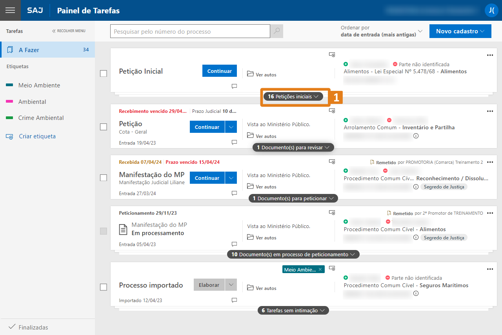Click info icon on Inventário e Partilha process
The image size is (502, 335).
(x=416, y=136)
